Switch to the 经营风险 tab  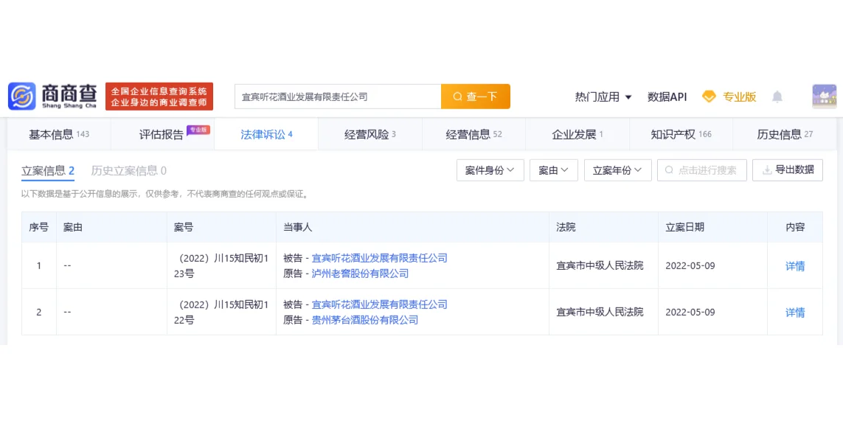[x=370, y=134]
